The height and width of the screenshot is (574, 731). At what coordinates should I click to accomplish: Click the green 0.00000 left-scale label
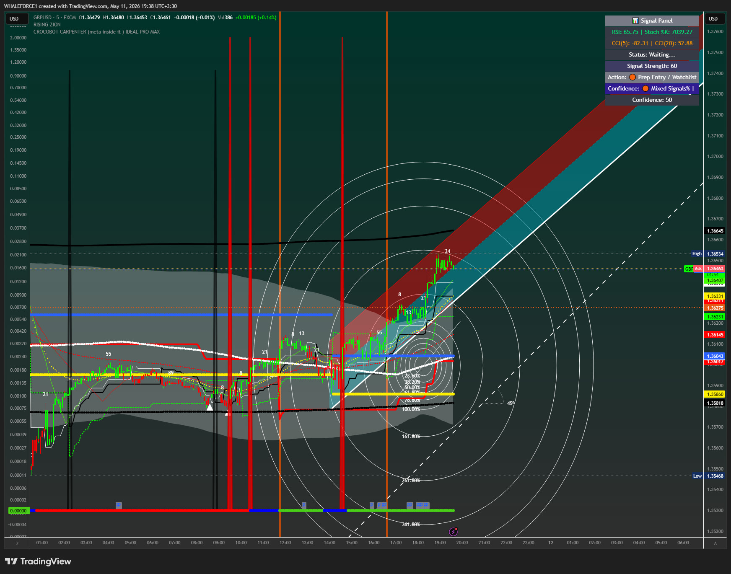18,511
